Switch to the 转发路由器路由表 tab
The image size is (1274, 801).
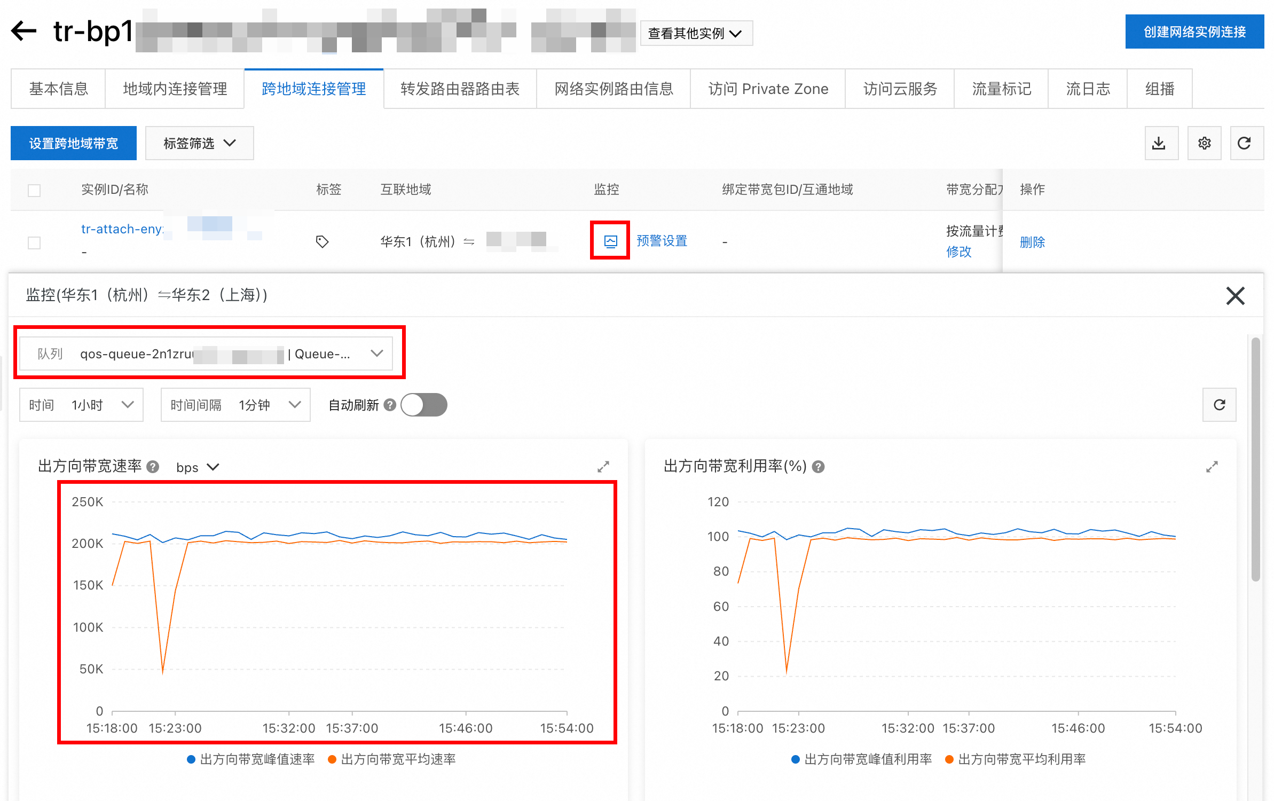point(460,89)
